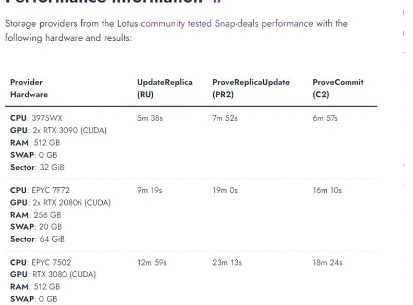Click the CPU: 3975WX hardware entry

pos(36,118)
